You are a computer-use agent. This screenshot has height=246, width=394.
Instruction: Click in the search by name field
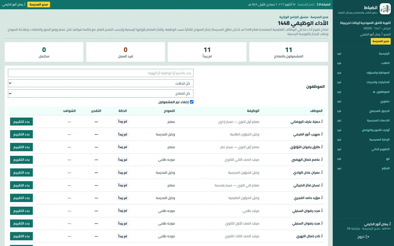[101, 73]
